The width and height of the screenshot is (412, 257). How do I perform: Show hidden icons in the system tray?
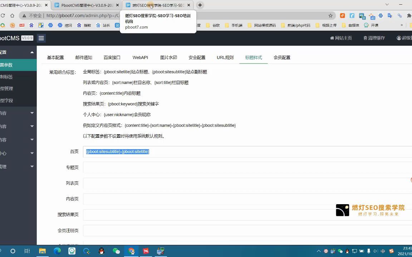click(x=318, y=251)
